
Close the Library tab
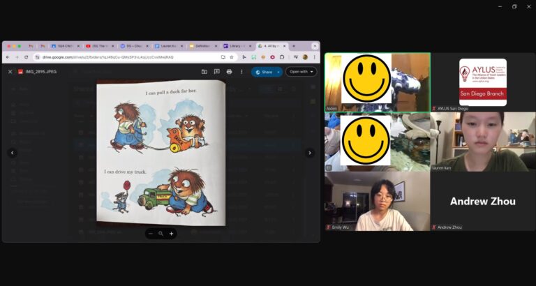tap(251, 46)
